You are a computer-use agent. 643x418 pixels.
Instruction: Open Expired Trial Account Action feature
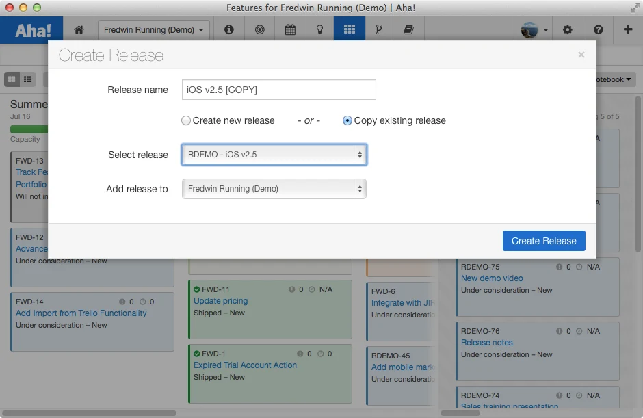pyautogui.click(x=245, y=365)
